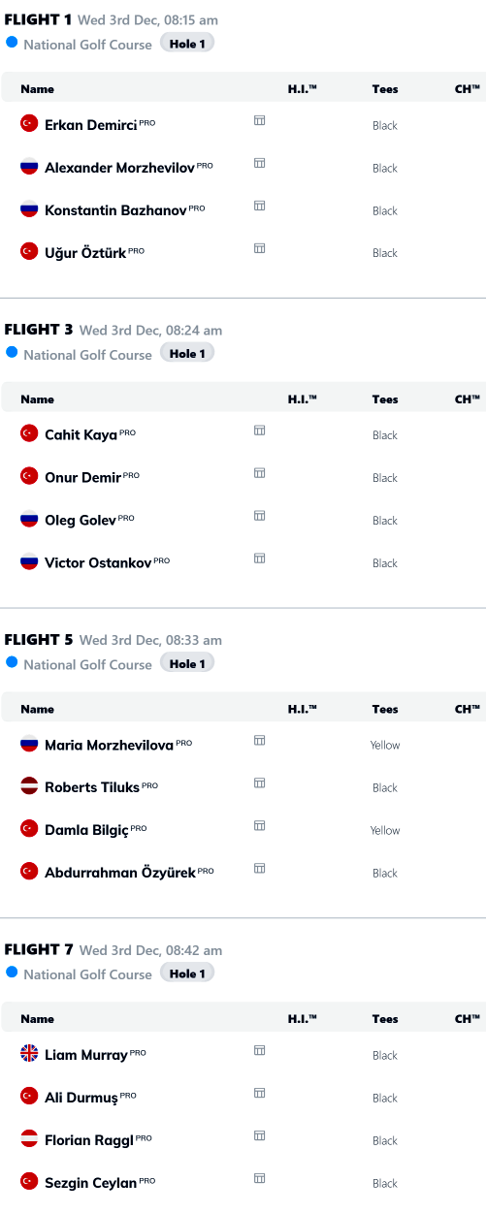Click the Name column header in Flight 1

pos(38,89)
